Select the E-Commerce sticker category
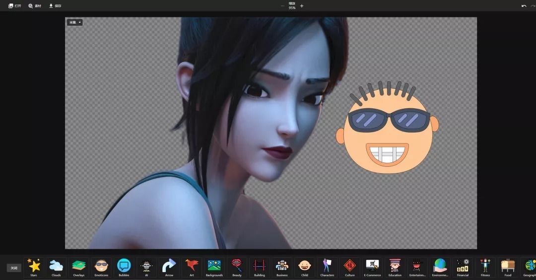 point(372,267)
